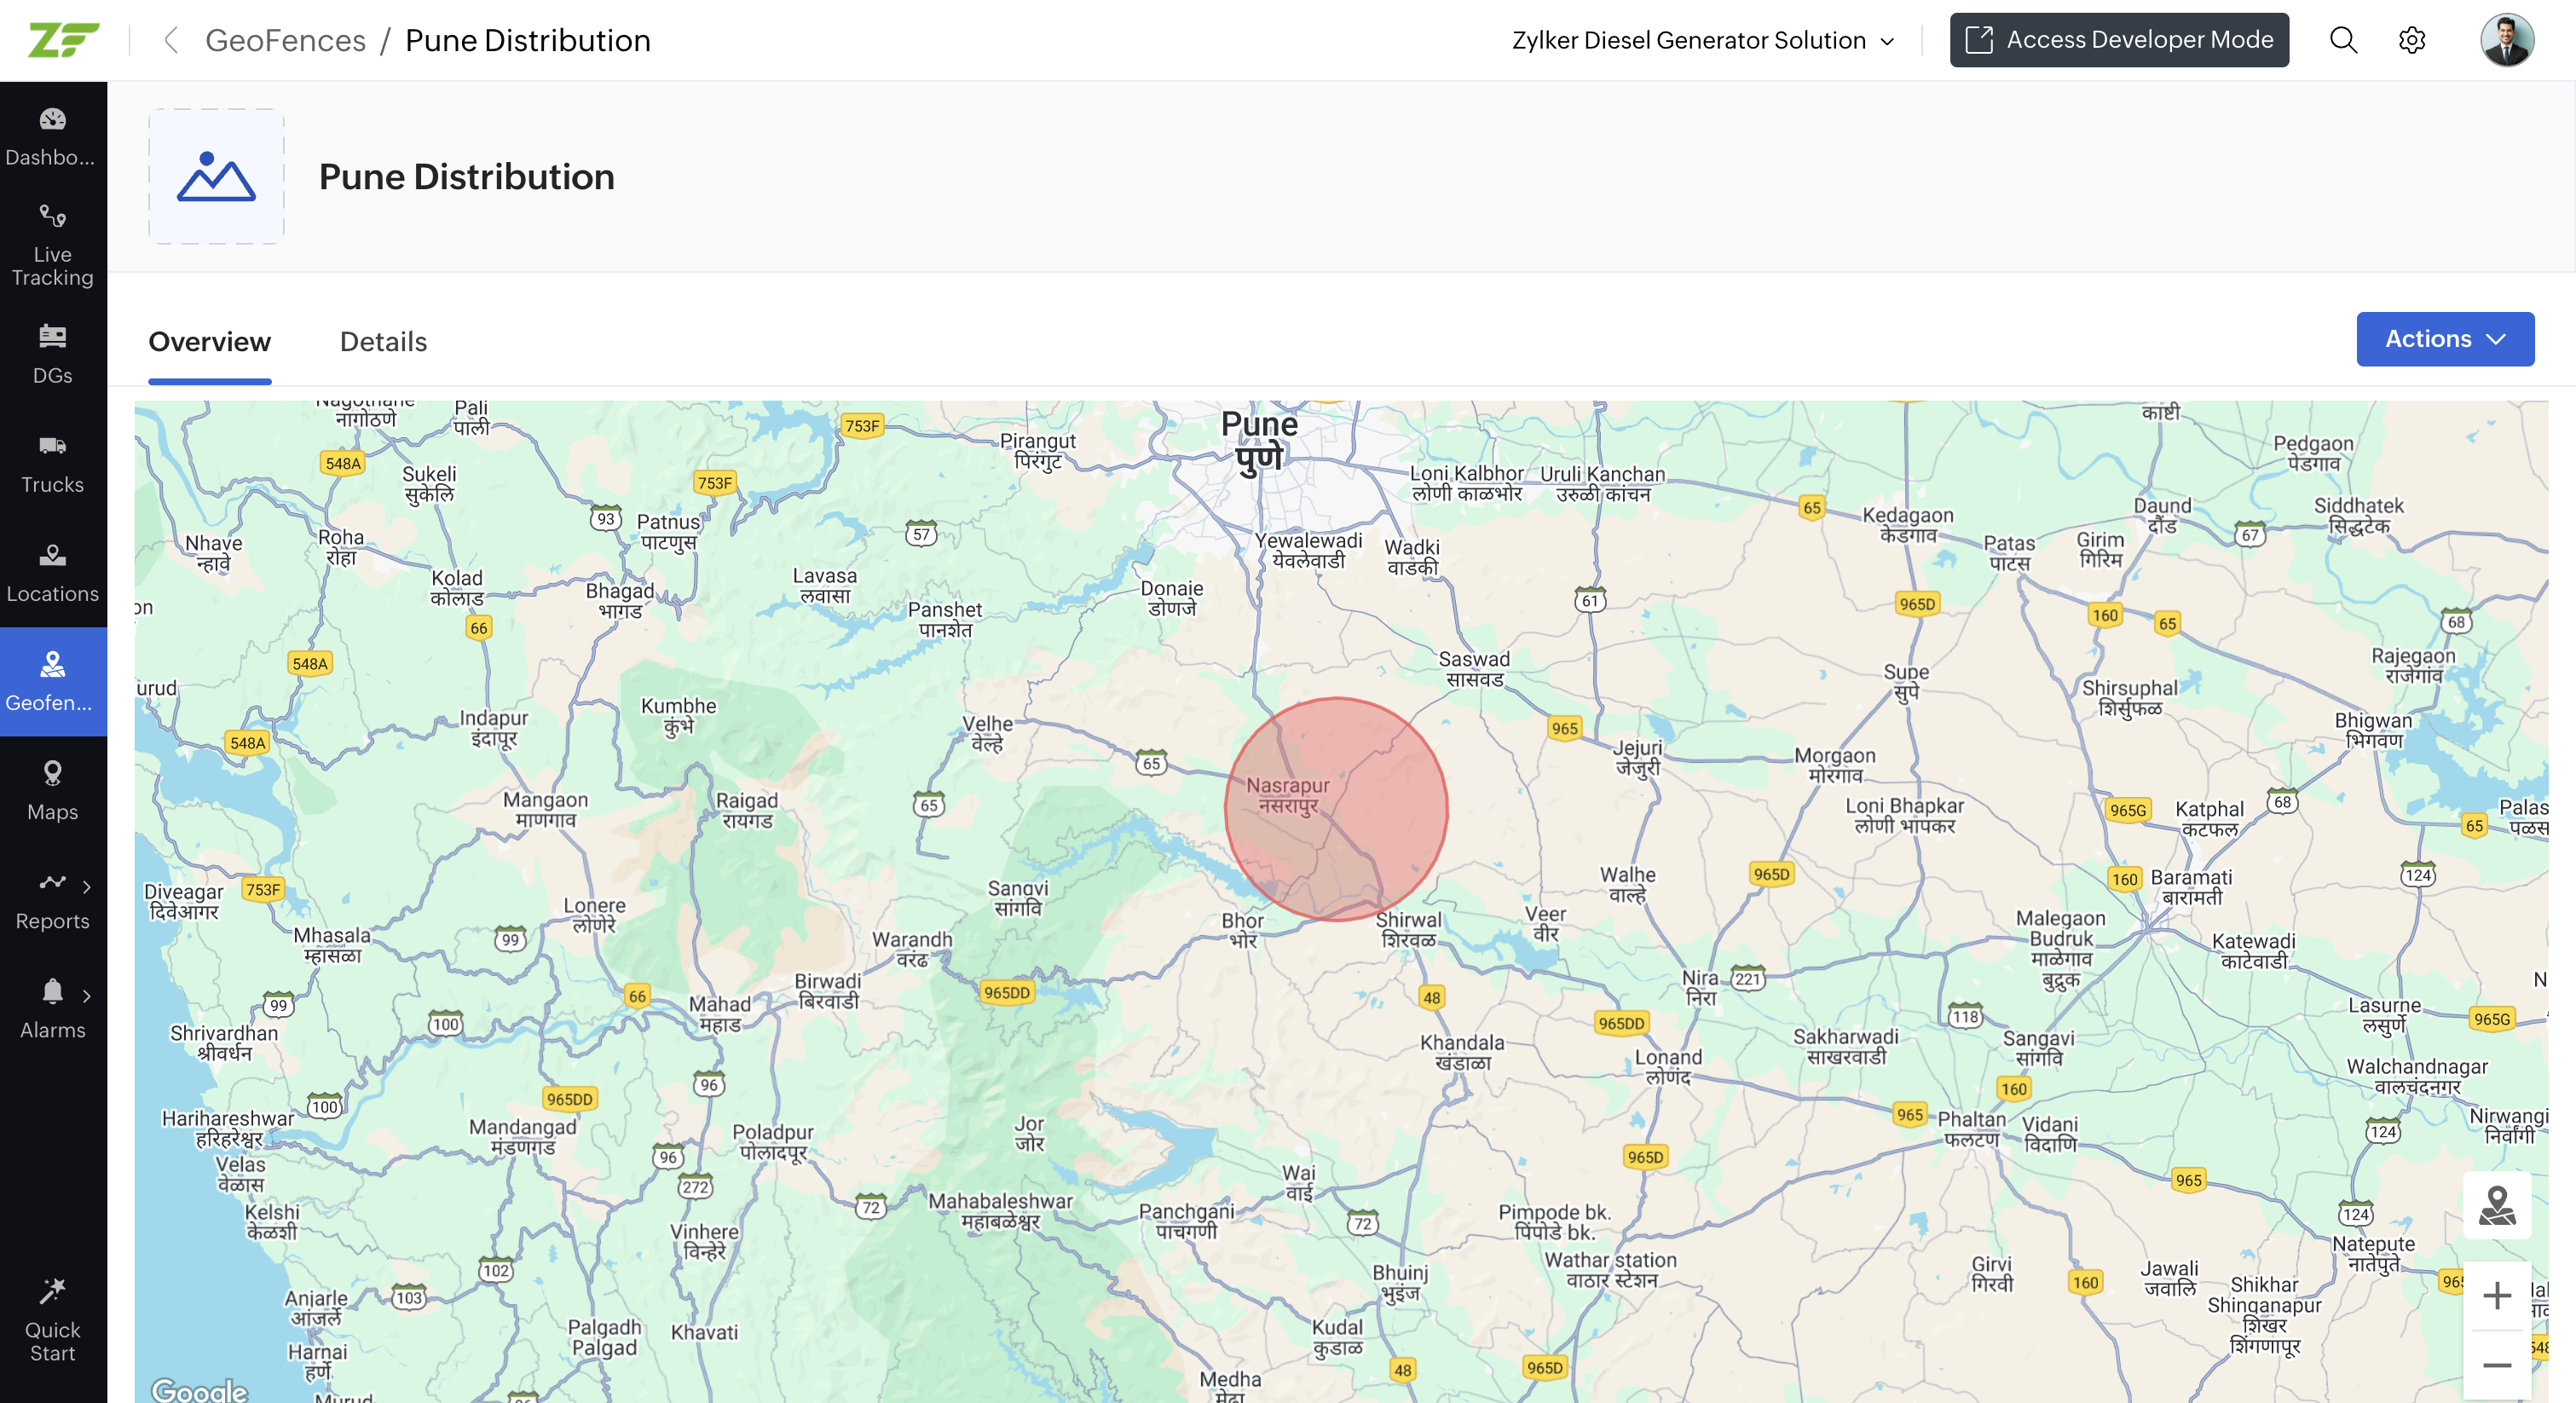Open settings gear icon

click(x=2412, y=40)
